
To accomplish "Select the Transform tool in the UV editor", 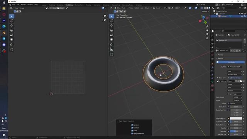I will [x=12, y=39].
